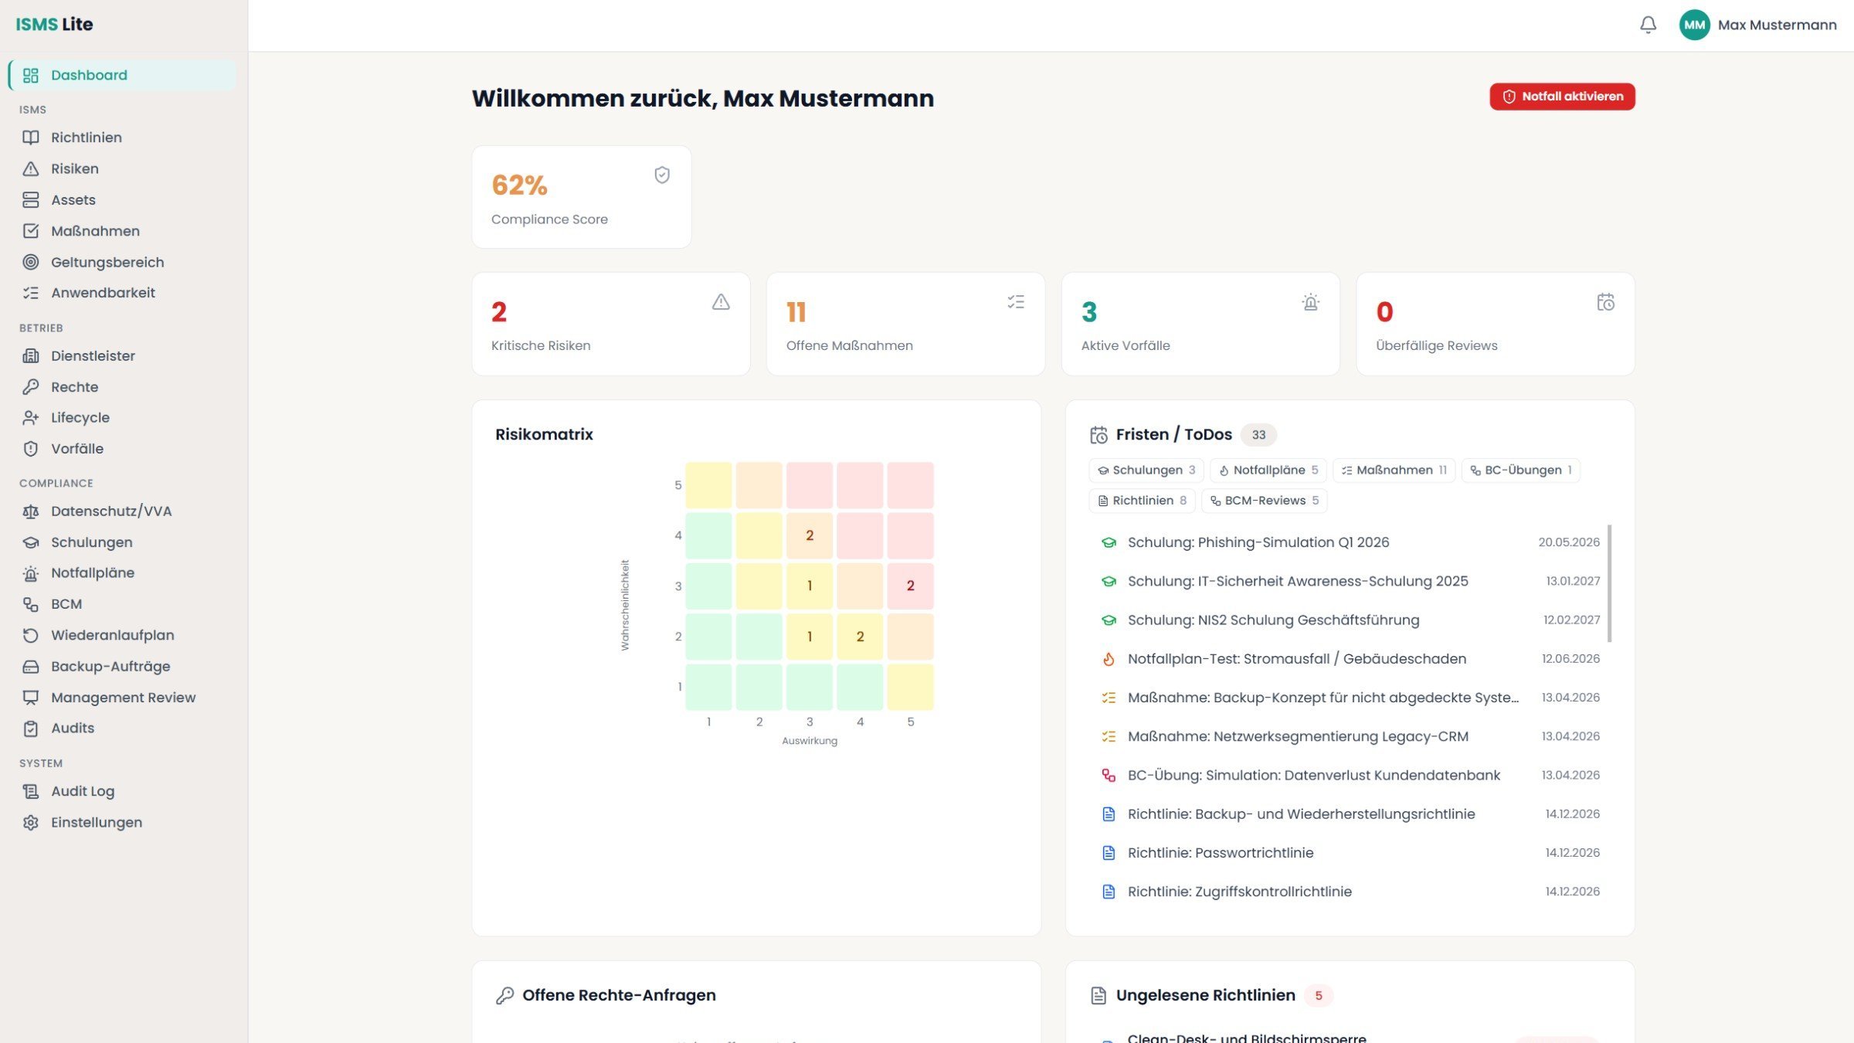This screenshot has width=1854, height=1043.
Task: Select the Schulungen graduation cap icon
Action: coord(31,542)
